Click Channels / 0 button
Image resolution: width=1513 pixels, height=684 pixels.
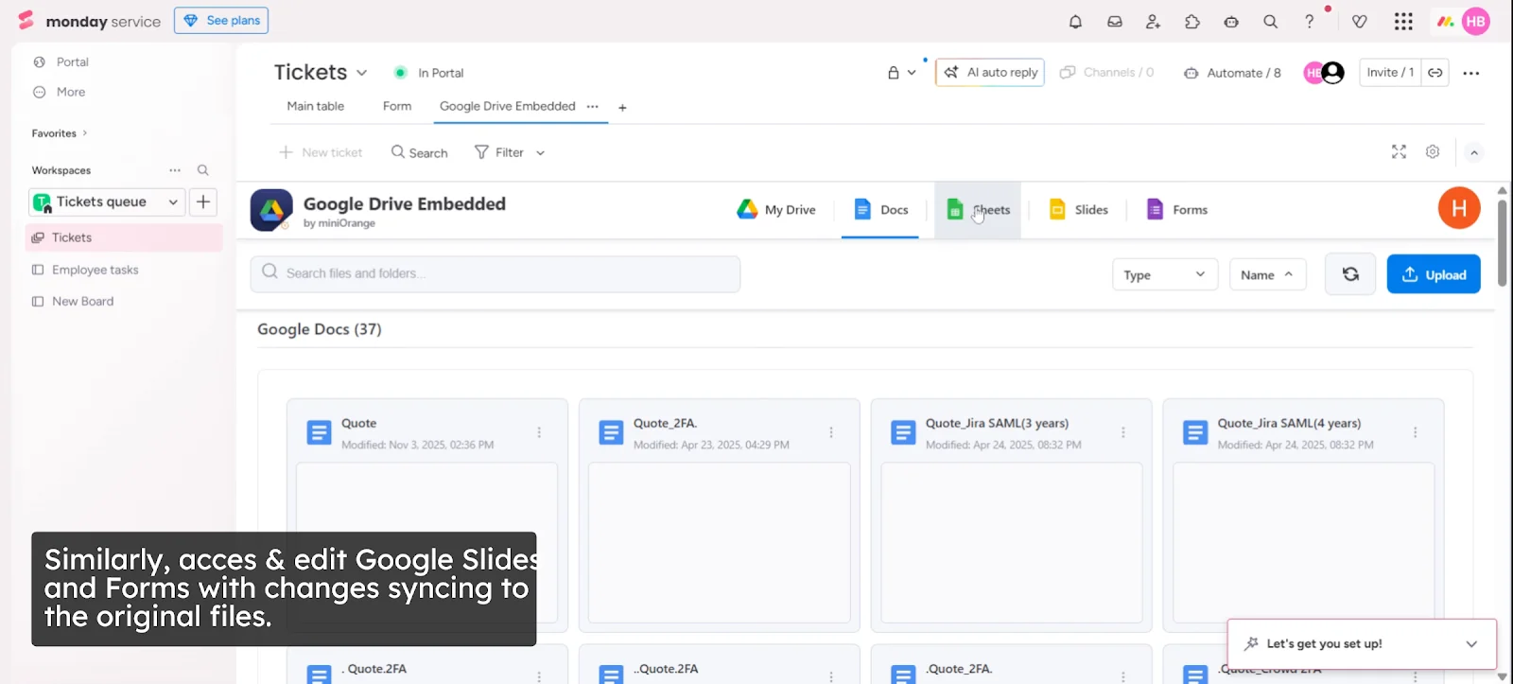point(1107,73)
